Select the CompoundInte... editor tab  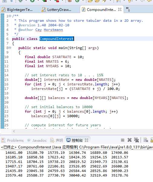tap(101, 9)
